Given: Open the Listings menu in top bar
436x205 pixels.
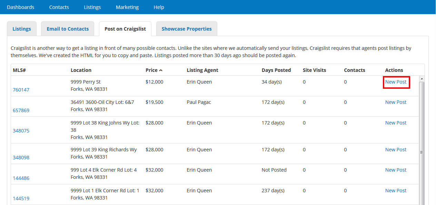Looking at the screenshot, I should pos(92,7).
